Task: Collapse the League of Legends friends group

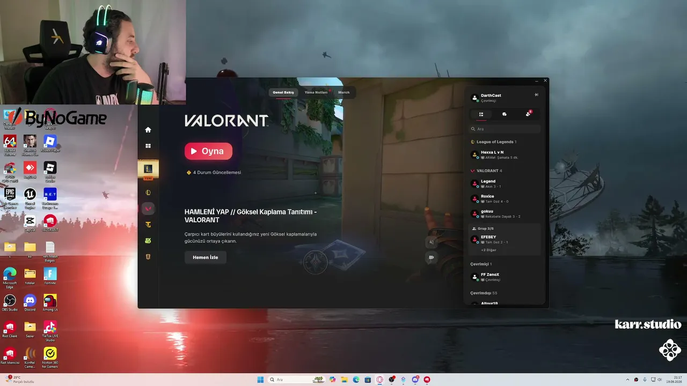Action: (x=493, y=142)
